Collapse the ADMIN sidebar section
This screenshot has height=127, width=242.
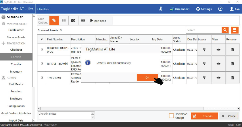pos(11,78)
